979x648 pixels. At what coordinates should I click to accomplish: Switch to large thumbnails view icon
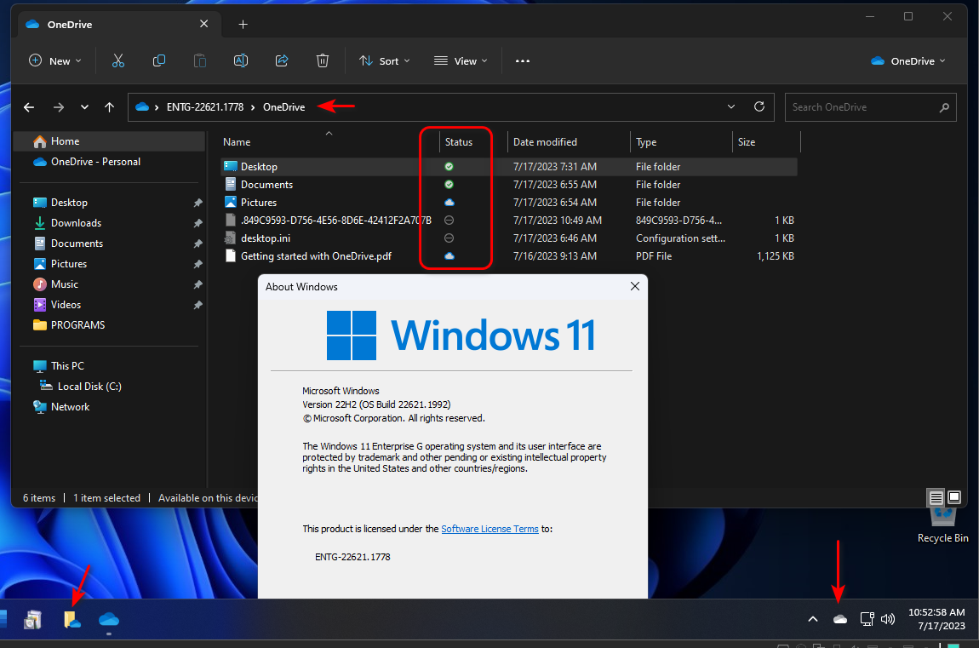(954, 497)
